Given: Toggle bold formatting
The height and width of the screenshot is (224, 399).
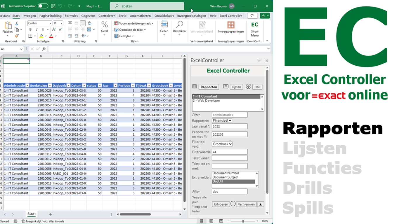Looking at the screenshot, I should coord(30,29).
